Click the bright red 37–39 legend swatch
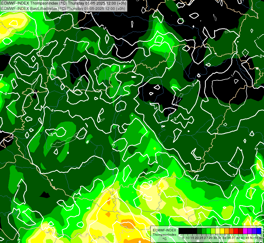Image resolution: width=264 pixels, height=243 pixels. [236, 231]
